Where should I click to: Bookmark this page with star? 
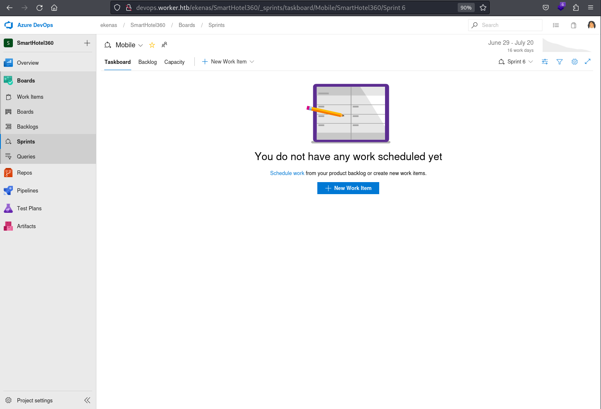point(483,7)
